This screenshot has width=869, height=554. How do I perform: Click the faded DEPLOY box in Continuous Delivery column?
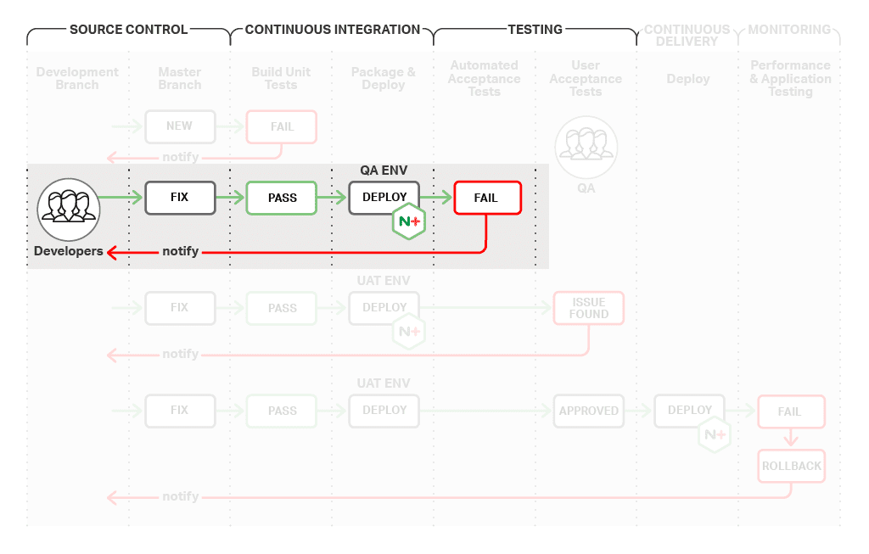[x=689, y=411]
